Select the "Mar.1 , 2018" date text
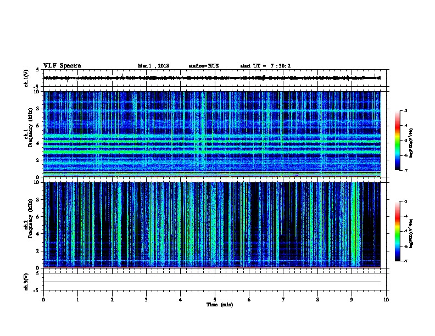This screenshot has width=435, height=336. click(x=153, y=66)
